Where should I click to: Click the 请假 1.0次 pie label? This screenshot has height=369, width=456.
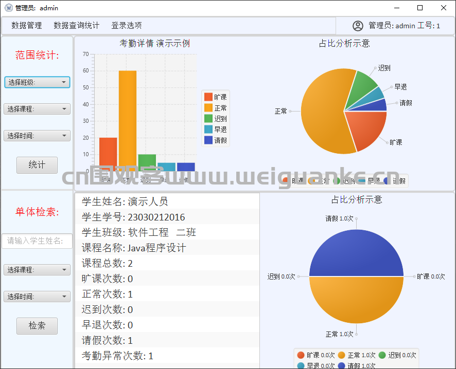pyautogui.click(x=339, y=218)
